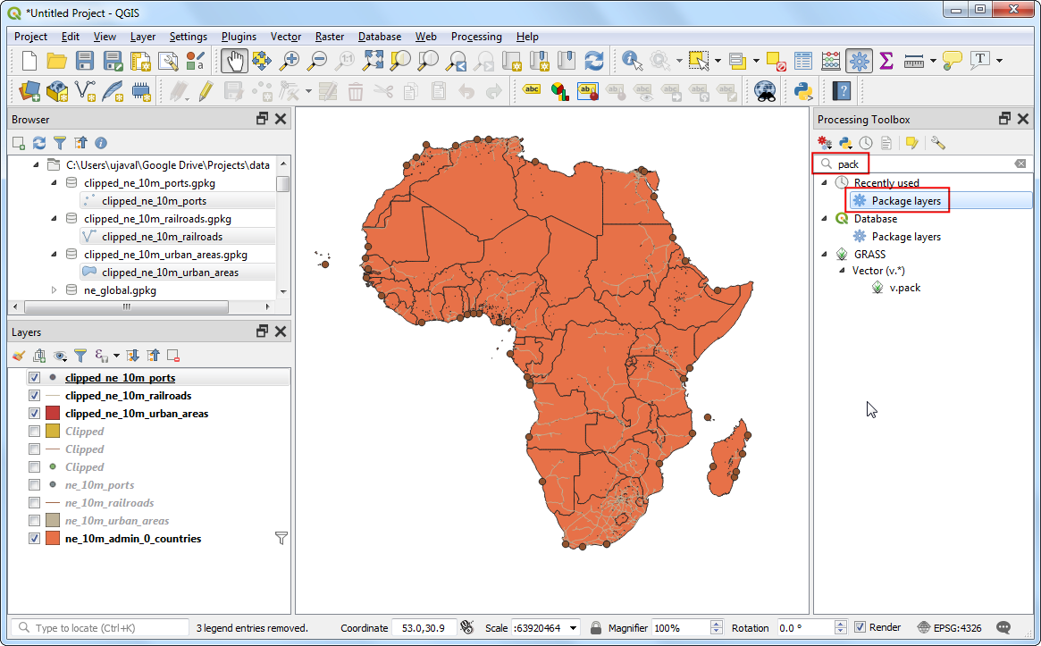This screenshot has height=646, width=1041.
Task: Click the Zoom In magnifier tool
Action: tap(290, 61)
